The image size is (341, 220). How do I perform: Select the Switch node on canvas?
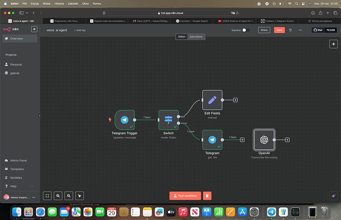tap(169, 120)
